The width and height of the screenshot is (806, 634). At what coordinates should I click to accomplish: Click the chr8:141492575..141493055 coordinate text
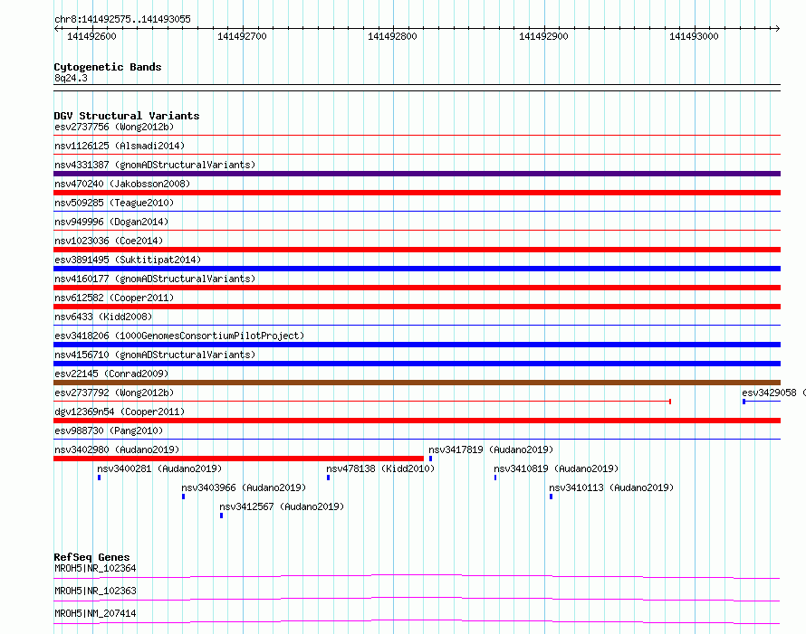click(x=122, y=19)
